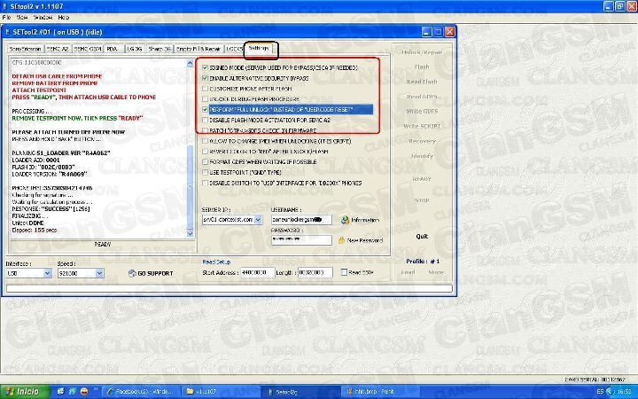Image resolution: width=638 pixels, height=399 pixels.
Task: Click Internet Explorer quick launch icon
Action: coord(60,392)
